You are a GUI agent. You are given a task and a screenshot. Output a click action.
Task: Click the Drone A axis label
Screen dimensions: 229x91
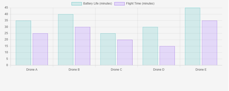tap(32, 70)
